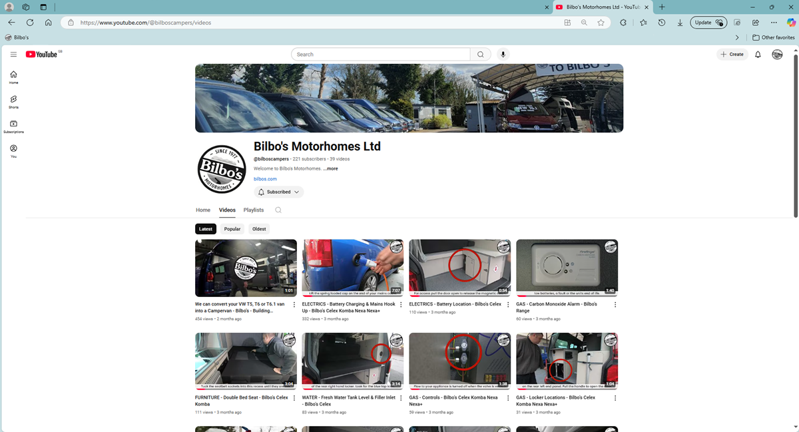Select the Bilbo's Motorhomes Ltd browser tab
799x432 pixels.
point(602,7)
